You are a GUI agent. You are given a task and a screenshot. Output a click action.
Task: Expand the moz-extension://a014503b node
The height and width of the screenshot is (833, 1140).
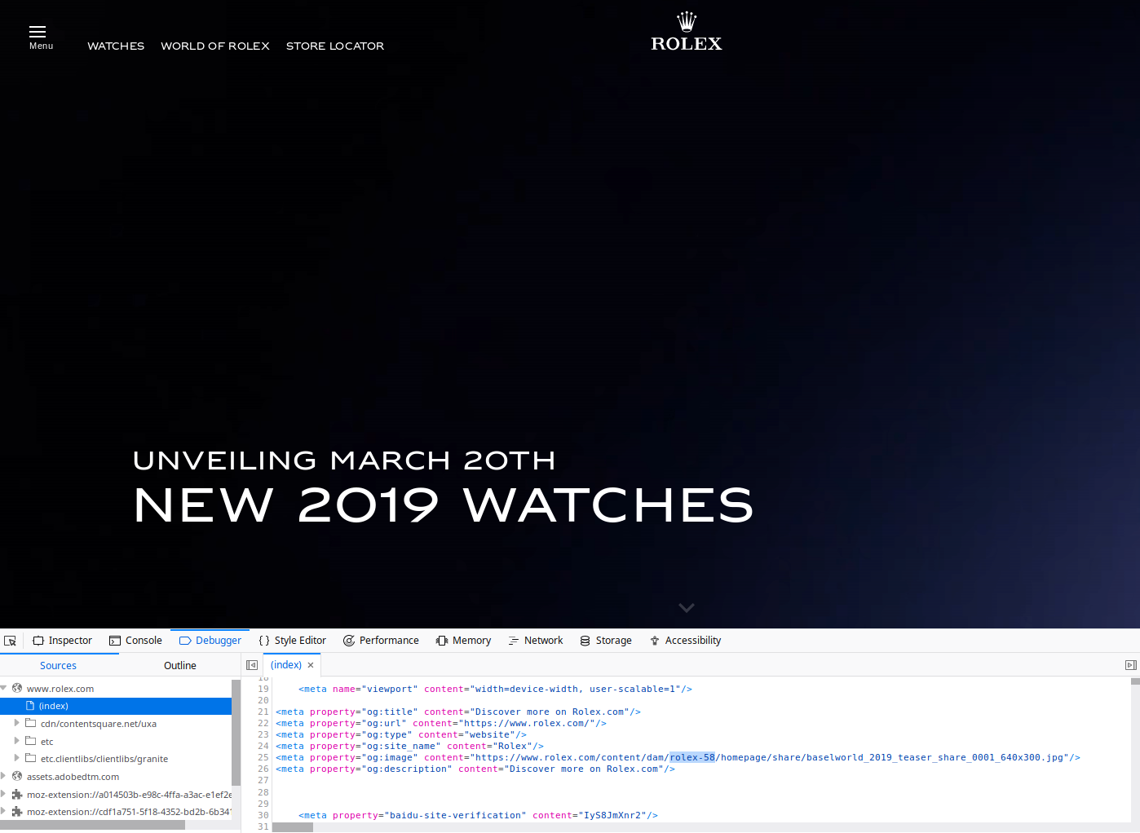pyautogui.click(x=4, y=794)
